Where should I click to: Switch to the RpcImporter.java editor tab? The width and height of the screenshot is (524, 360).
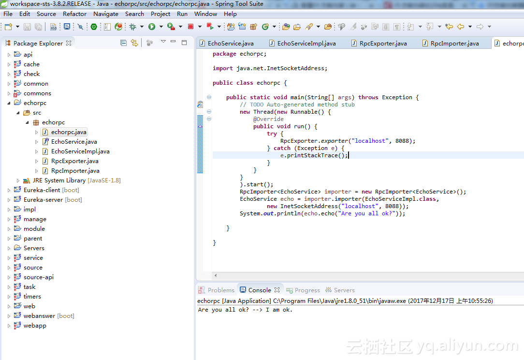coord(451,43)
